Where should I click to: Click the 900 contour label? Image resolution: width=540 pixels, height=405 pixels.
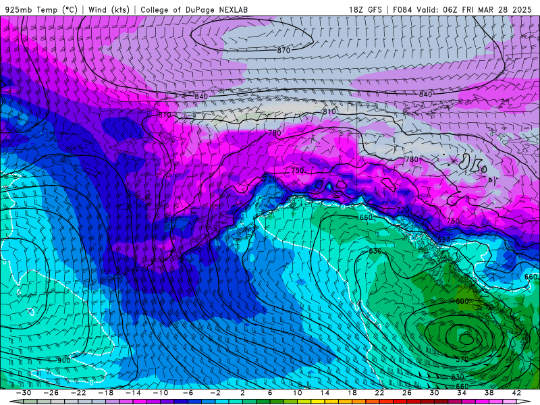(x=64, y=360)
